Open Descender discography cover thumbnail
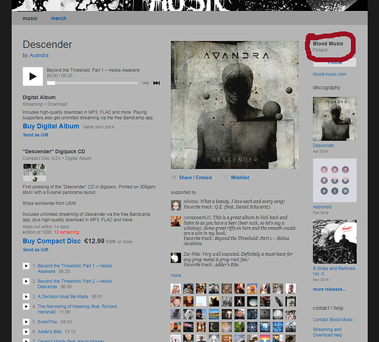Screen dimensions: 379x342 pos(335,118)
